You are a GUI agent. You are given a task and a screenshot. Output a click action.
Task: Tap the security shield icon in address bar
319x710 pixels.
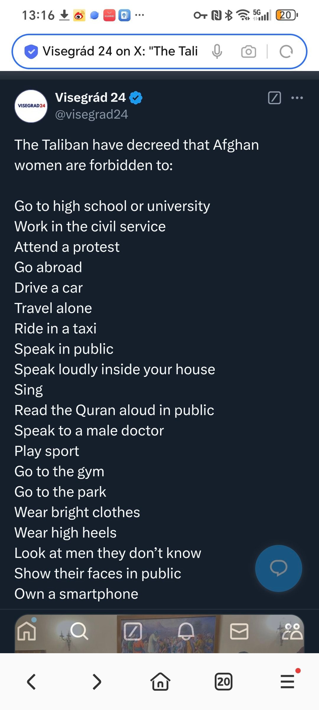point(31,51)
